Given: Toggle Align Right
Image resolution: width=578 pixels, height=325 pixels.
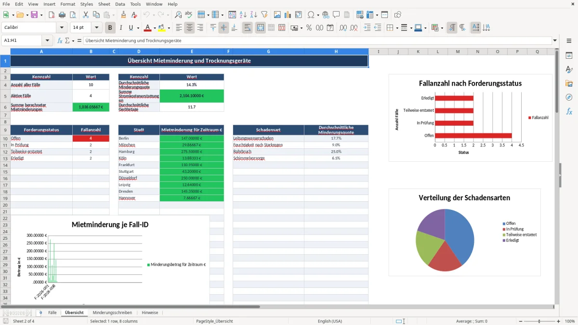Looking at the screenshot, I should tap(200, 28).
